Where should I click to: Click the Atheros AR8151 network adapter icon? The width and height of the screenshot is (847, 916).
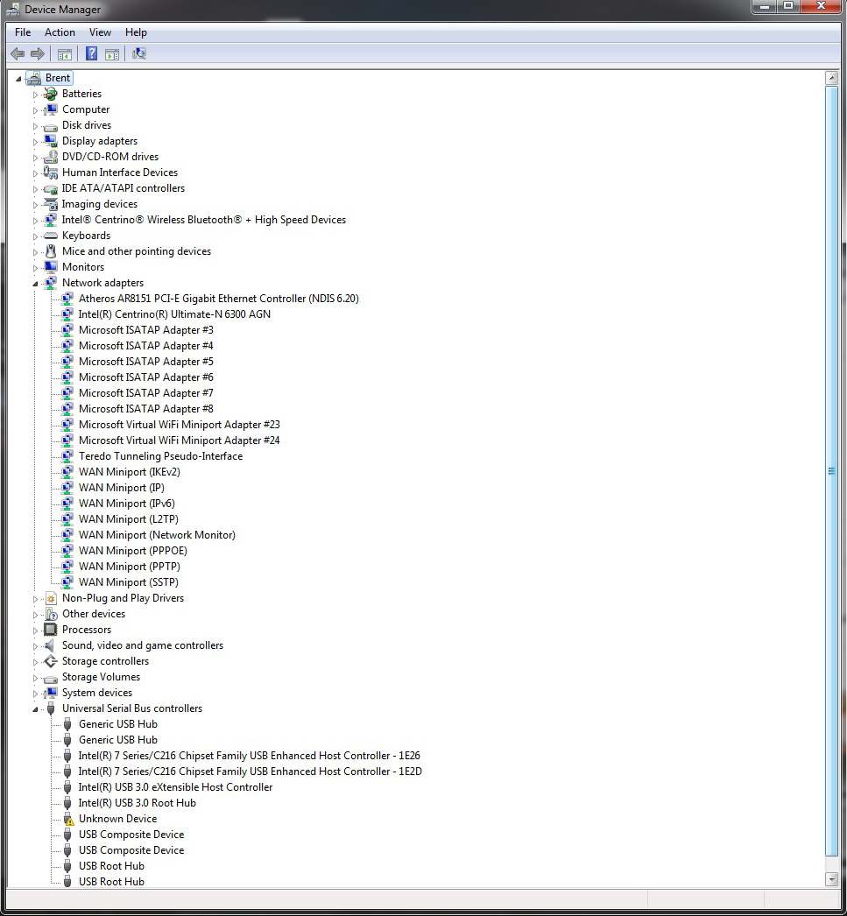[x=67, y=298]
